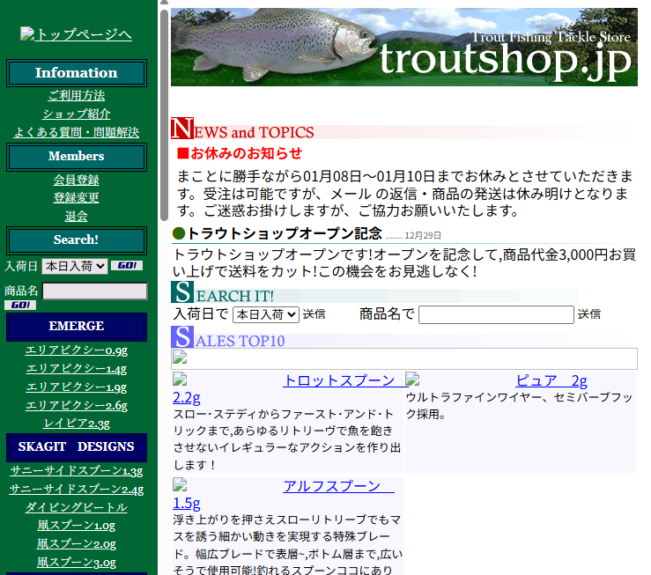
Task: Click broken image icon beside トップページへ
Action: pyautogui.click(x=27, y=33)
